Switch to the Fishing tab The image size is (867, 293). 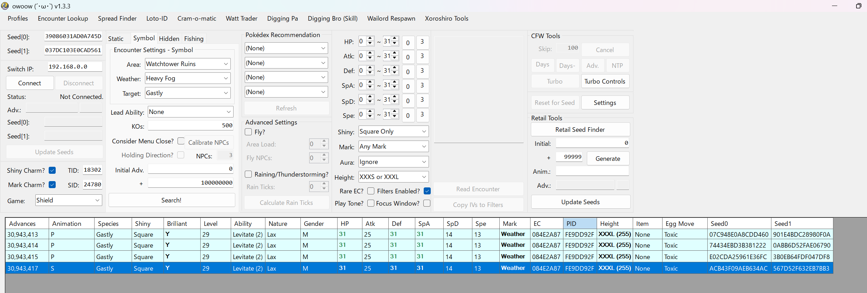(x=194, y=39)
